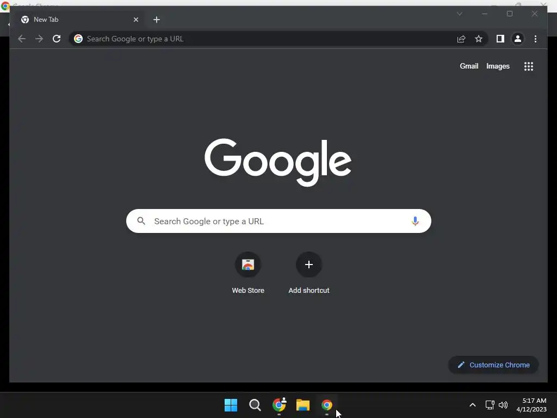Open the volume tray icon

[x=503, y=405]
